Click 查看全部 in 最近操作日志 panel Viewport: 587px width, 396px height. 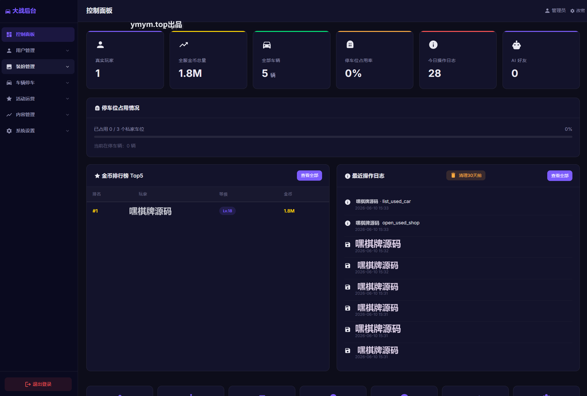click(560, 176)
